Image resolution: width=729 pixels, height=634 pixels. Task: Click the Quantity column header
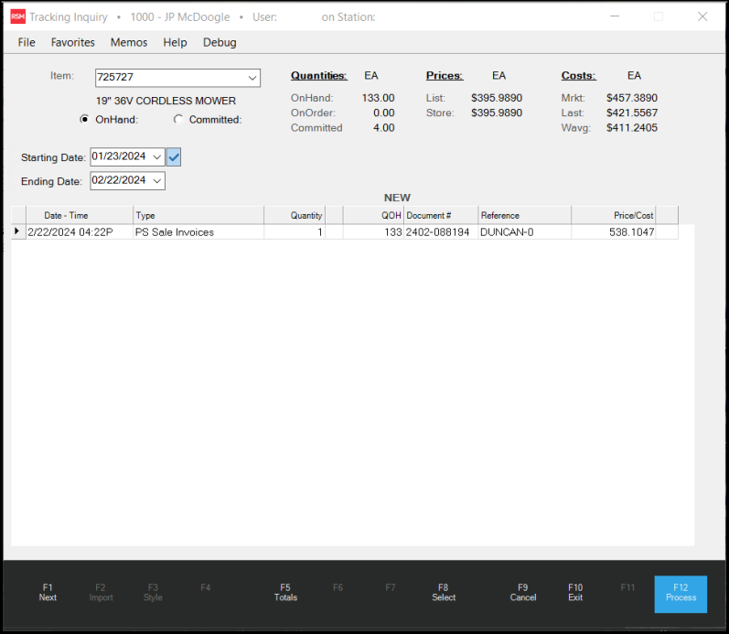coord(295,215)
